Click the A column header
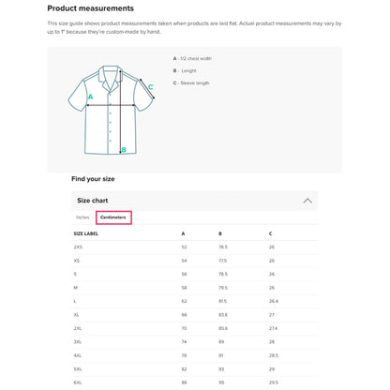Image resolution: width=390 pixels, height=390 pixels. click(183, 233)
